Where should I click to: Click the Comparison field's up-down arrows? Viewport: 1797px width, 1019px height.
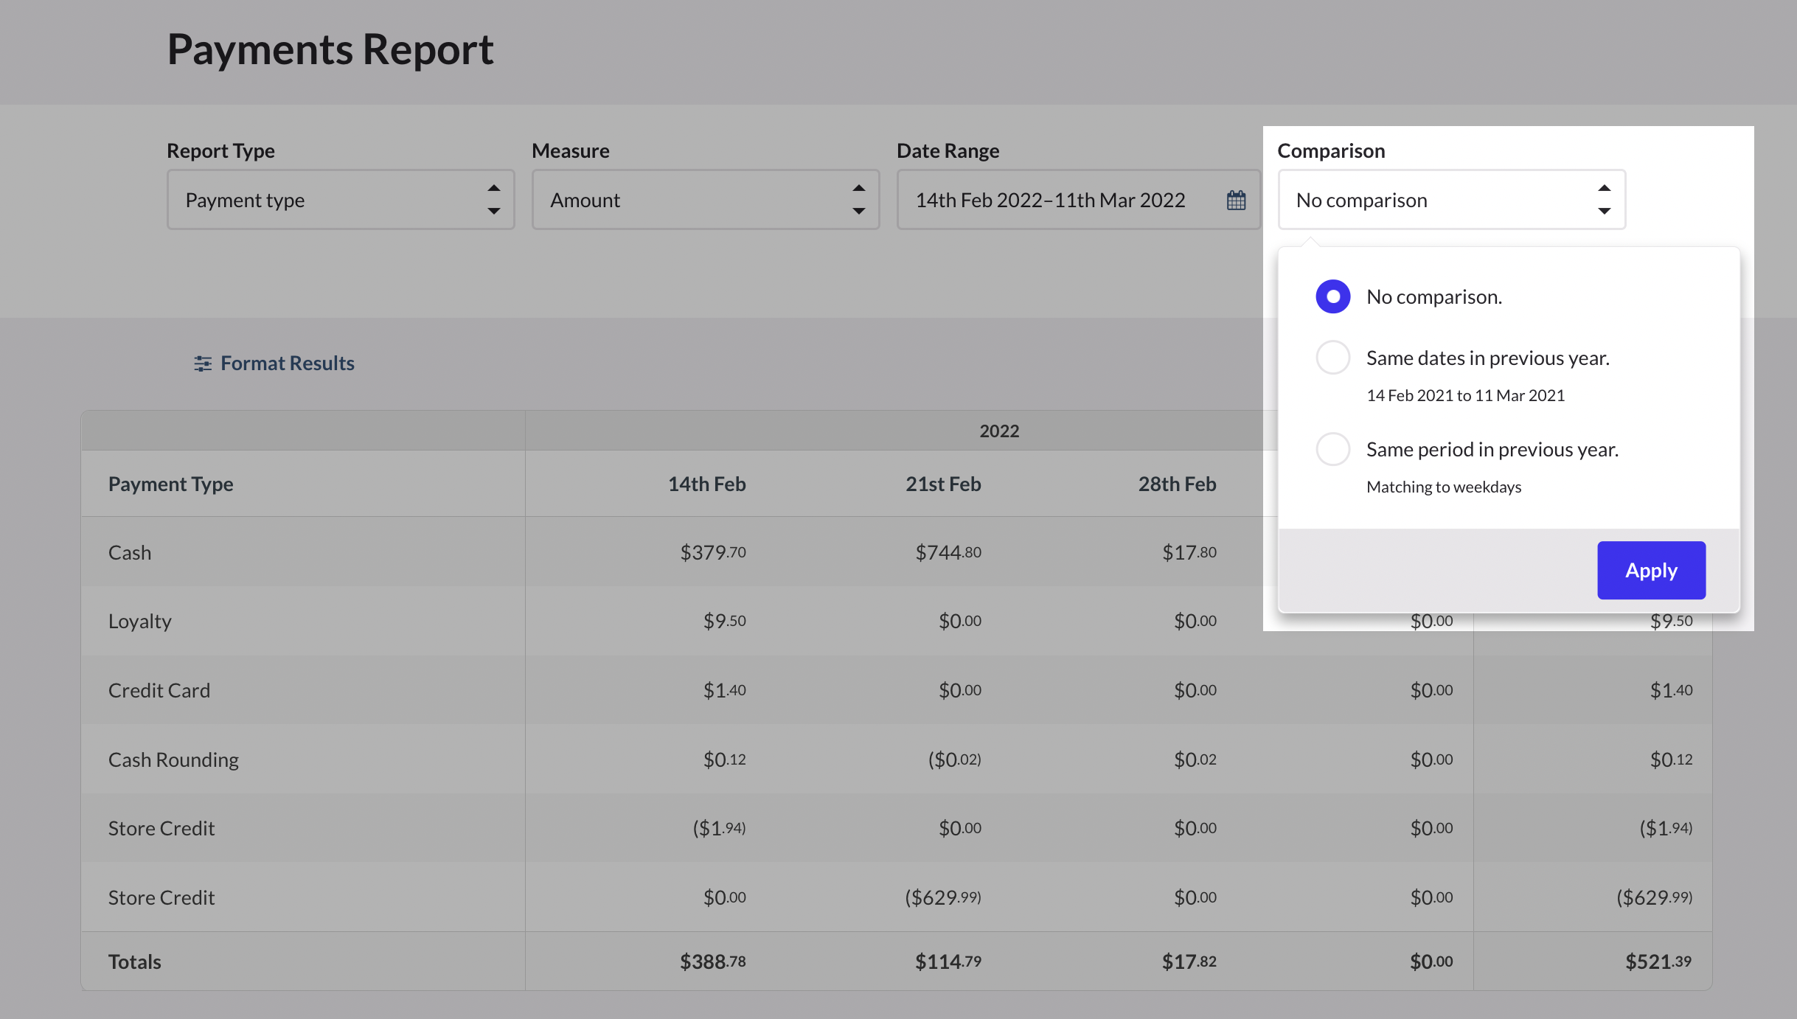pyautogui.click(x=1604, y=200)
